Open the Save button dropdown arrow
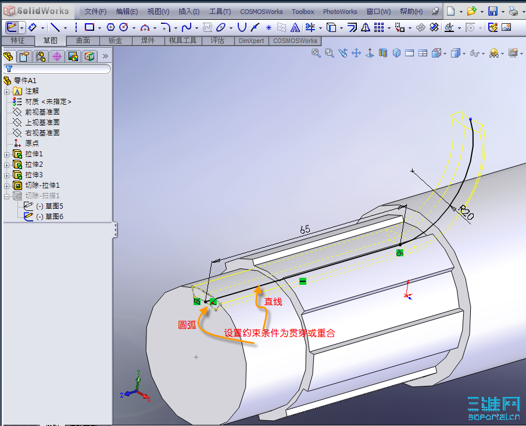This screenshot has height=426, width=526. pyautogui.click(x=503, y=12)
